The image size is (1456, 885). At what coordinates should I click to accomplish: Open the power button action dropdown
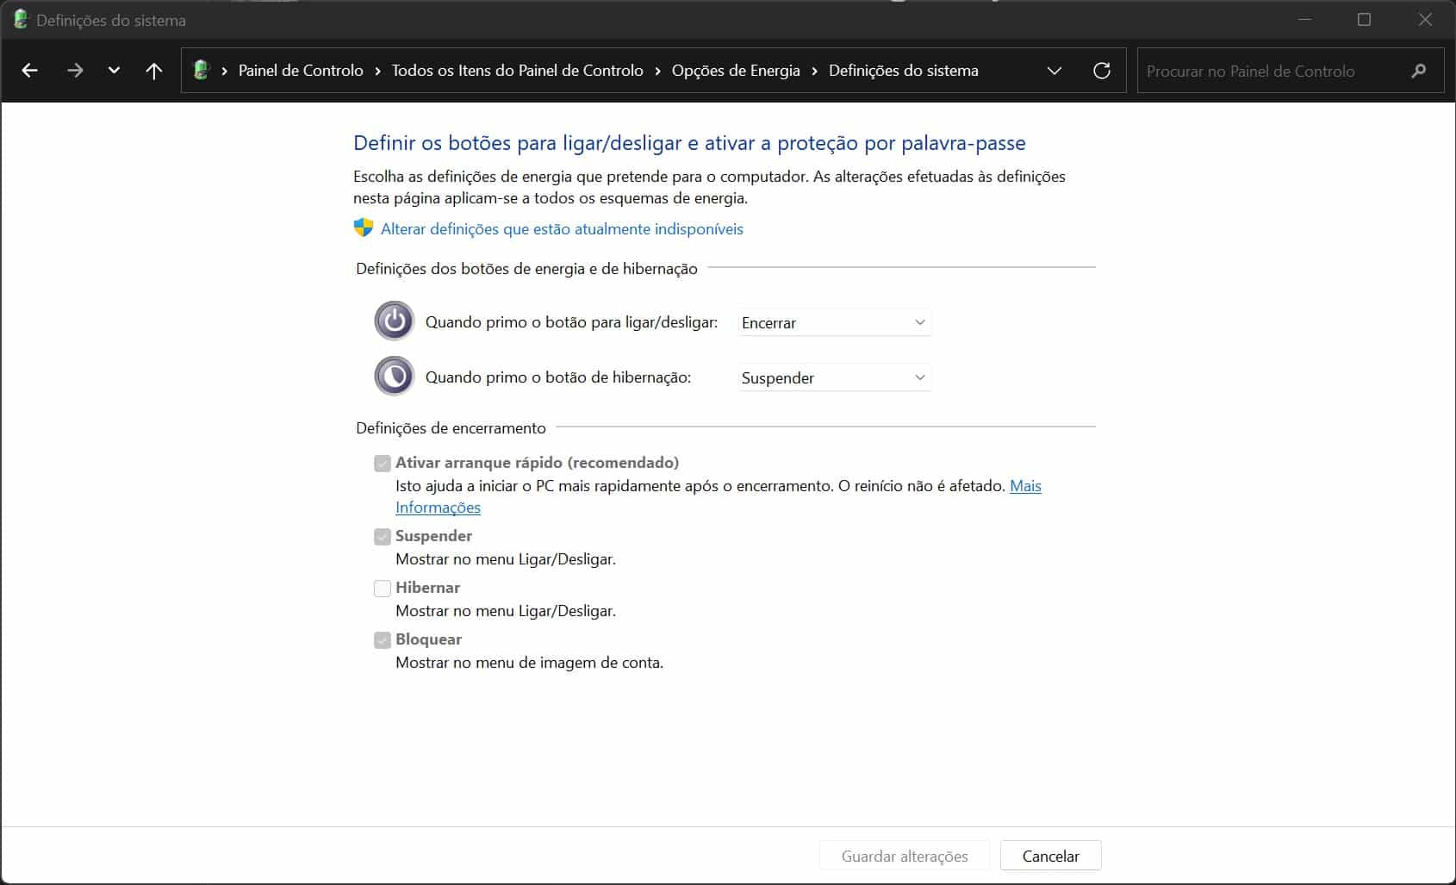pyautogui.click(x=834, y=322)
